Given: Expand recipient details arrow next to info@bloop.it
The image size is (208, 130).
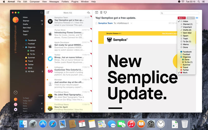Looking at the screenshot, I should (x=131, y=23).
